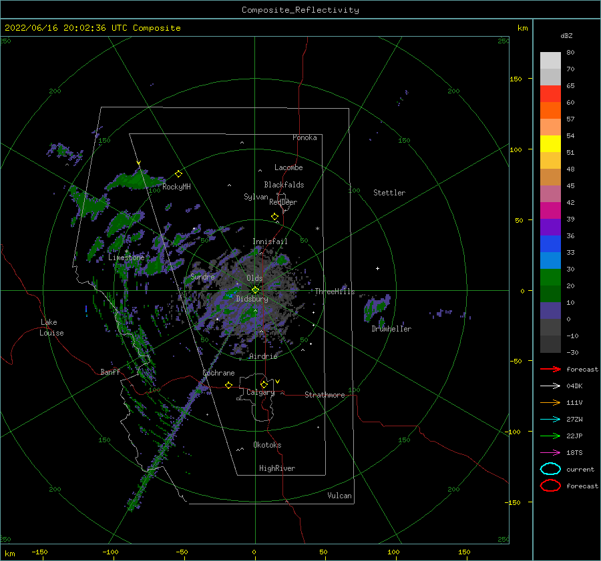The height and width of the screenshot is (561, 601).
Task: Pick the magenta 42–39 dBZ color swatch
Action: (550, 211)
